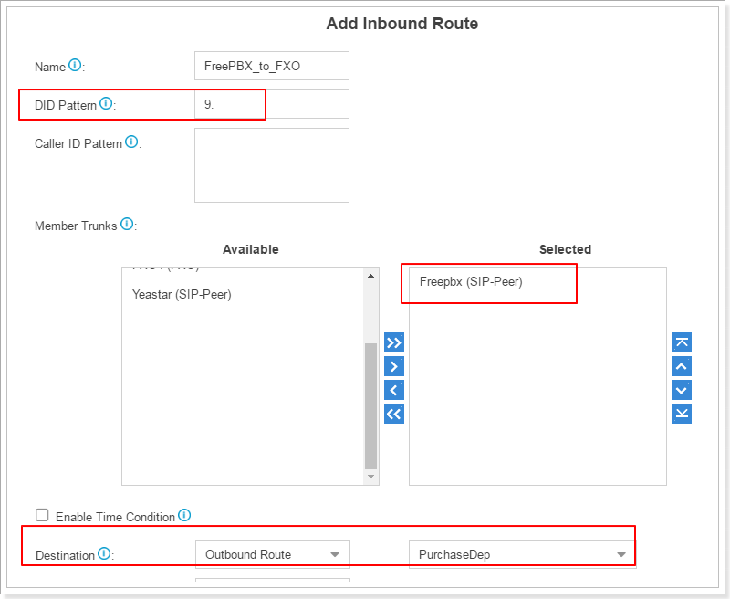Click the DID Pattern info icon
Screen dimensions: 730x599
(x=106, y=104)
